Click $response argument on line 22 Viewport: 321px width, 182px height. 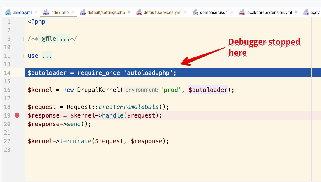(147, 141)
